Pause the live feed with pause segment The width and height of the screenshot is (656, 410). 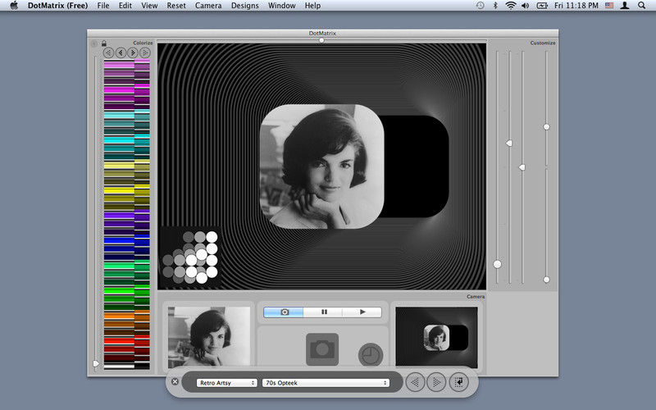pos(323,312)
